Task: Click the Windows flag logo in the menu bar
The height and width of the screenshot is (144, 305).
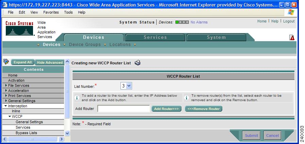Action: pyautogui.click(x=291, y=12)
